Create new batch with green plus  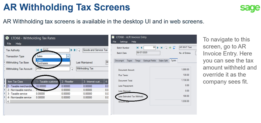170,48
